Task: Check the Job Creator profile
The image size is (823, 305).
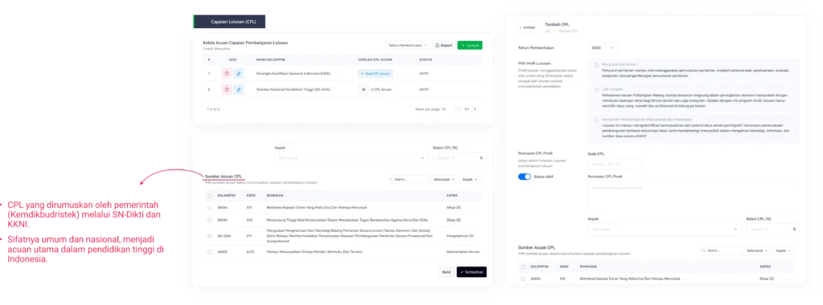Action: coord(596,90)
